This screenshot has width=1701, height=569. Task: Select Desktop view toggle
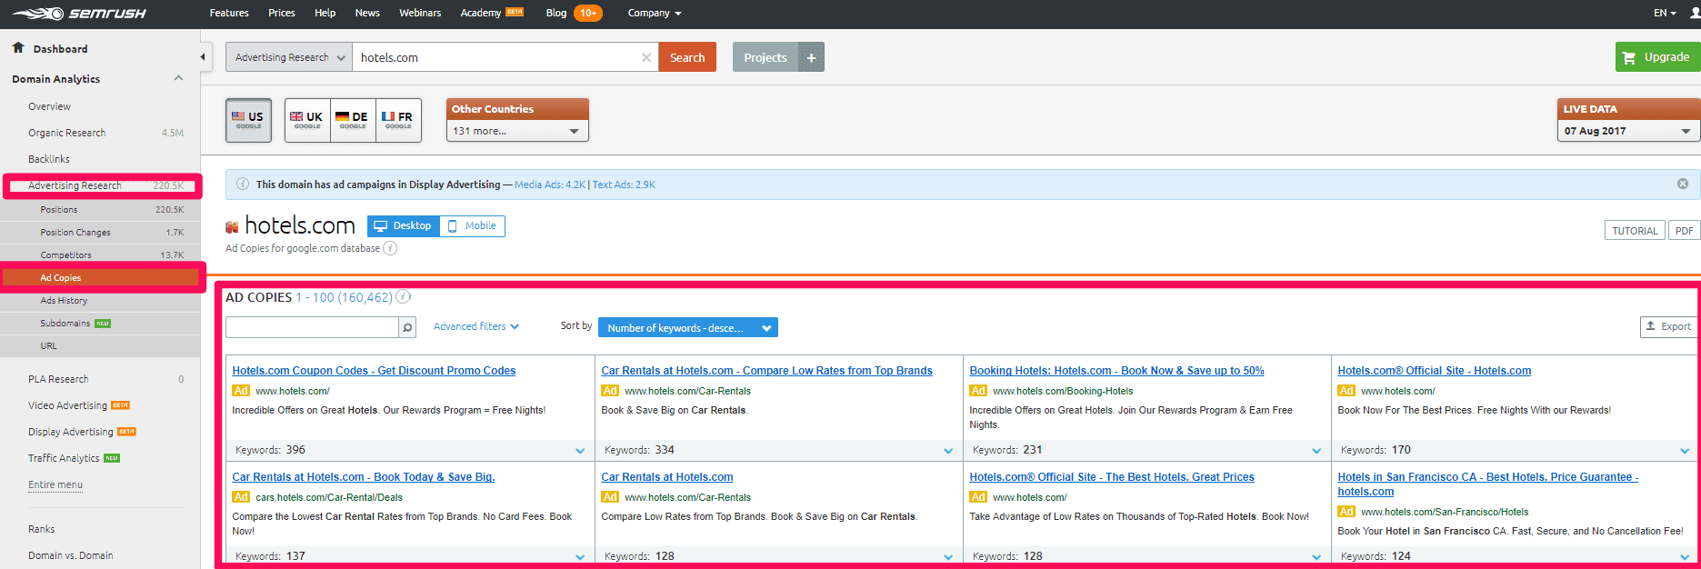(x=403, y=225)
